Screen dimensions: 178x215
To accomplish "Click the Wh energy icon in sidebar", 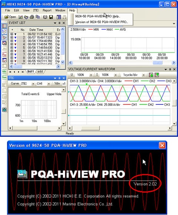I will [x=4, y=72].
